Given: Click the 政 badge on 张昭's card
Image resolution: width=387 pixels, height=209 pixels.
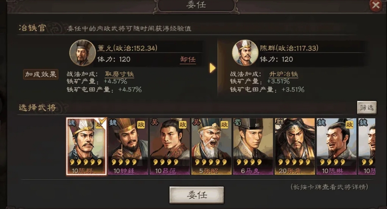Looking at the screenshot, I should pyautogui.click(x=224, y=125).
